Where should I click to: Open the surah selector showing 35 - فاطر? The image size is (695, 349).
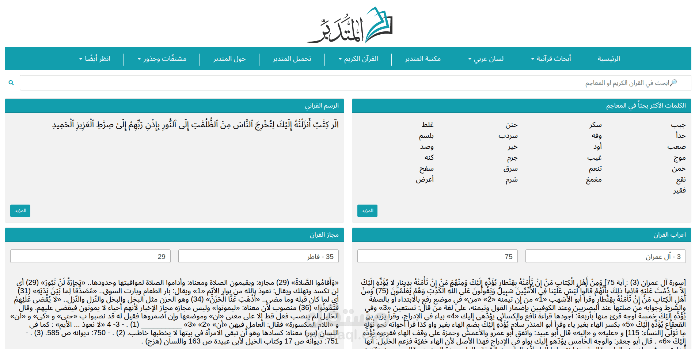[258, 256]
